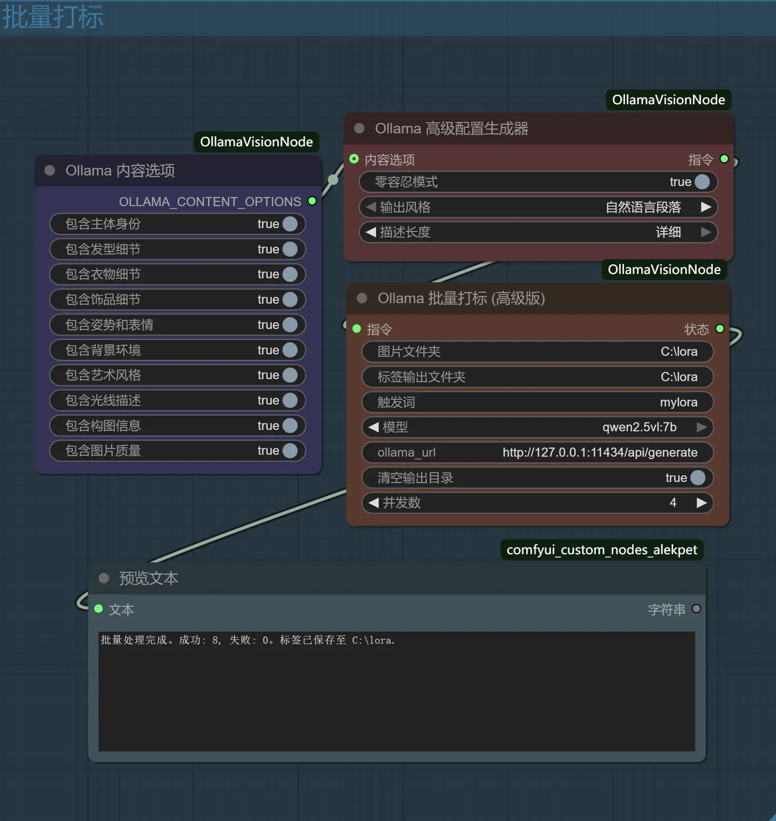Collapse the 预览文本 node via its dot

pyautogui.click(x=104, y=578)
